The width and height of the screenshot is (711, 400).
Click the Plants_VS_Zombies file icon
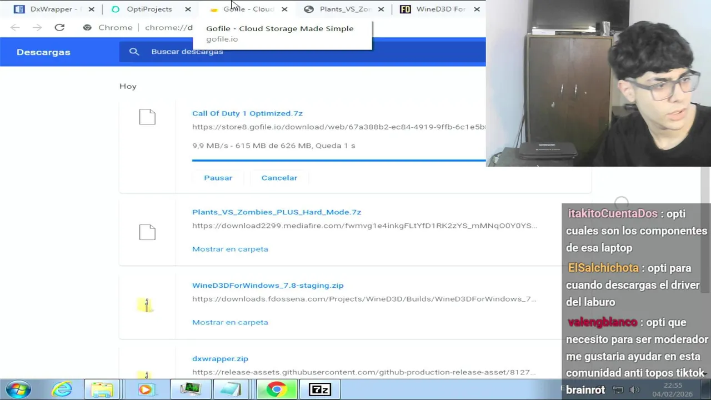click(147, 232)
